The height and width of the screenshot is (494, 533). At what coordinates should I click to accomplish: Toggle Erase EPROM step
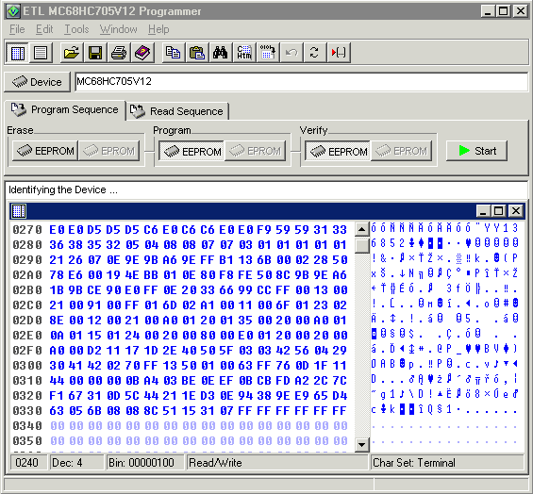109,151
